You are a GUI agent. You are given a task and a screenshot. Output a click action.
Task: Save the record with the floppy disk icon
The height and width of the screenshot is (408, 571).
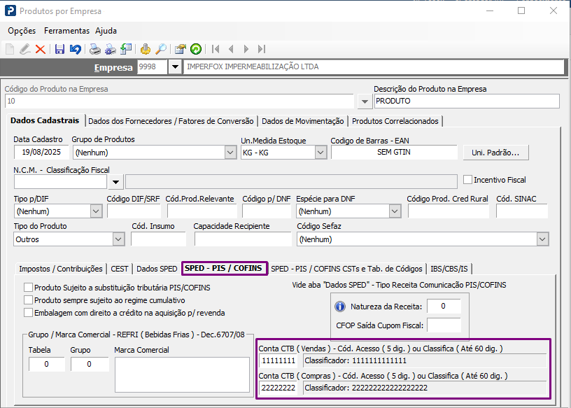59,49
